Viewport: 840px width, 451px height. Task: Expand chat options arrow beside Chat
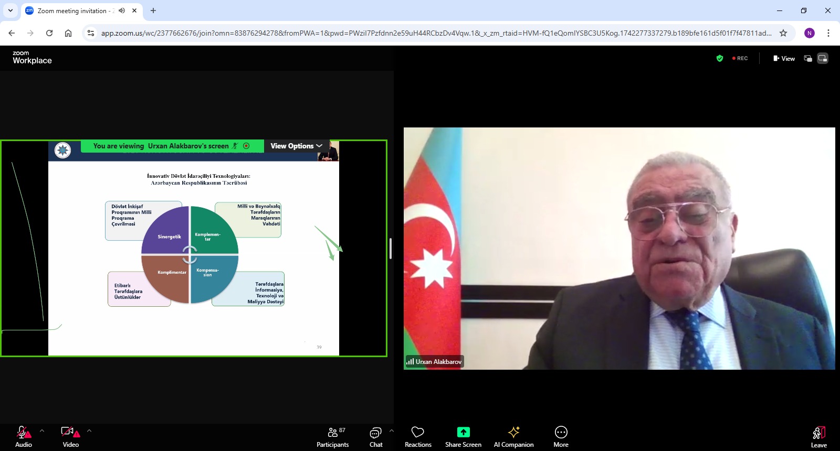(392, 431)
